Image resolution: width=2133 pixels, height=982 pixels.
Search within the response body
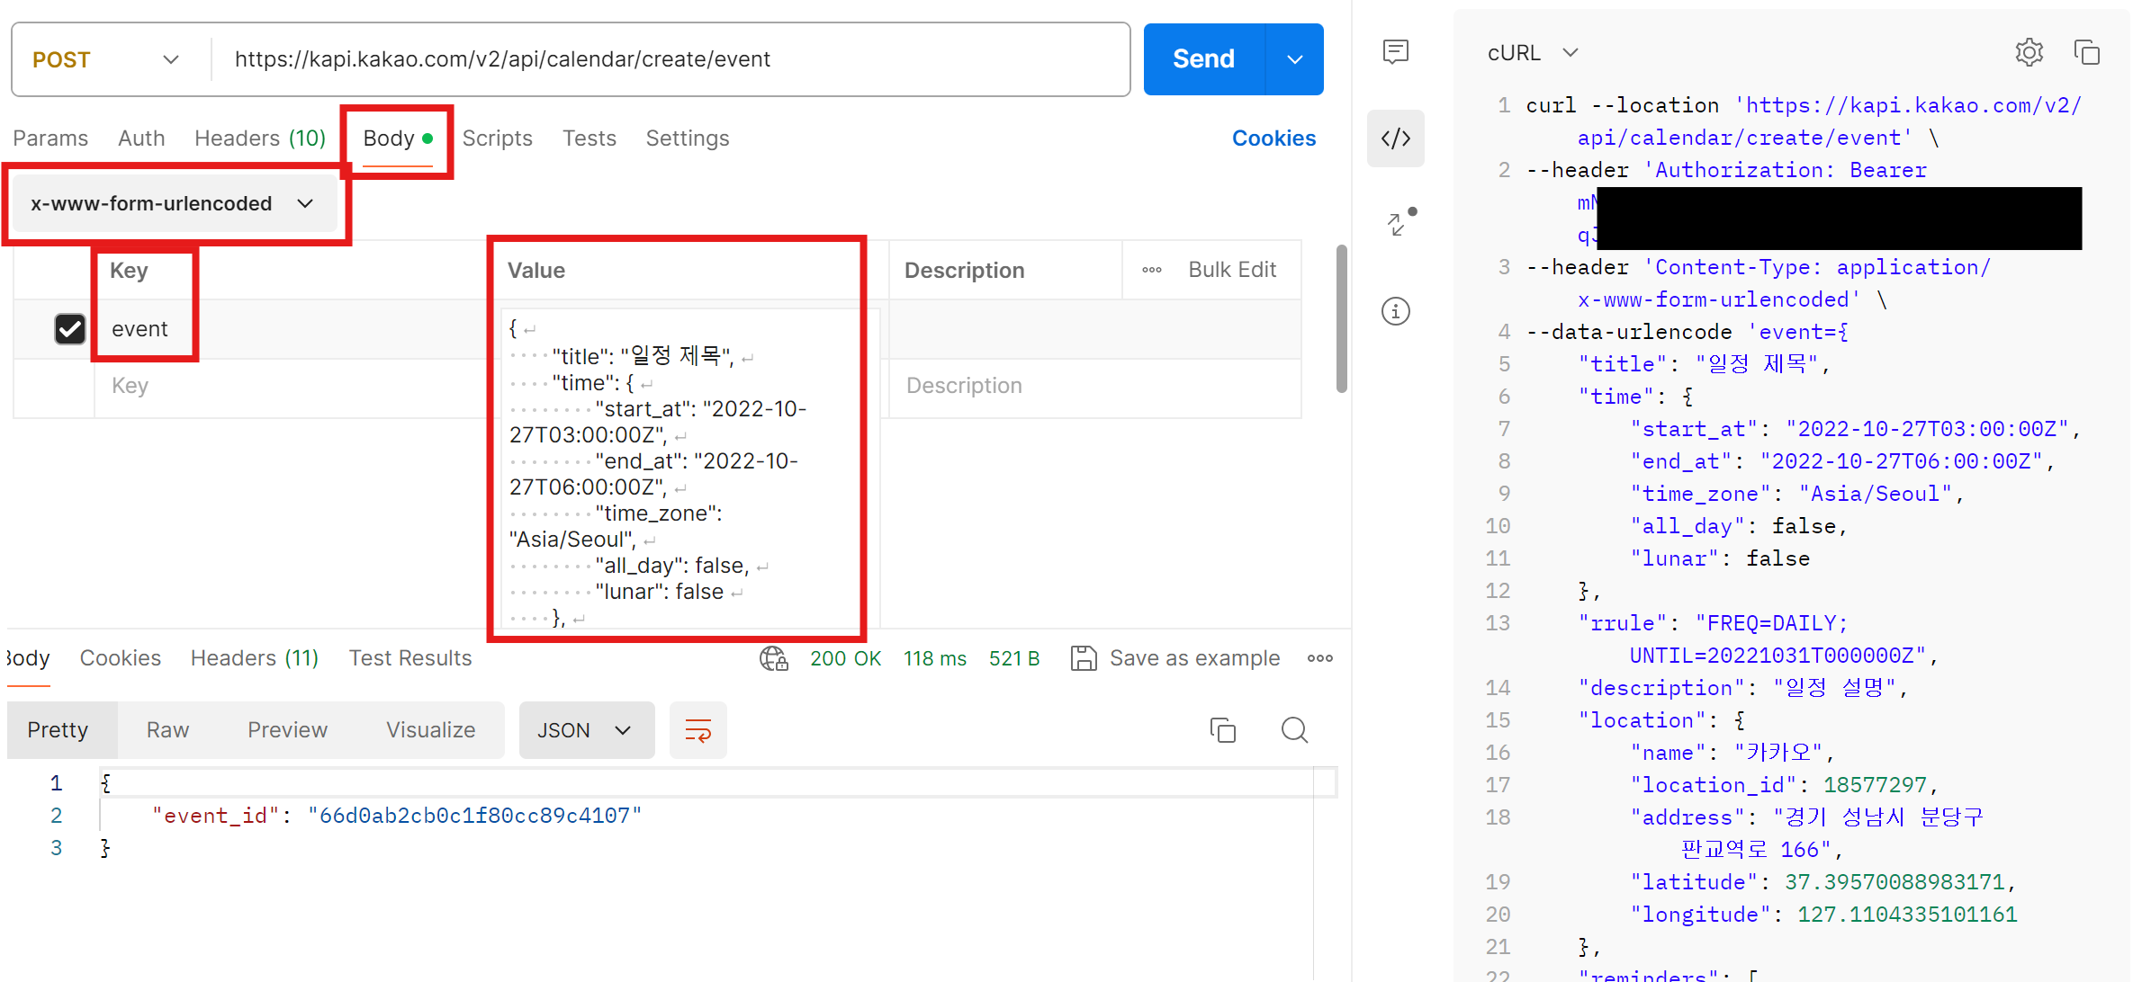click(1294, 730)
